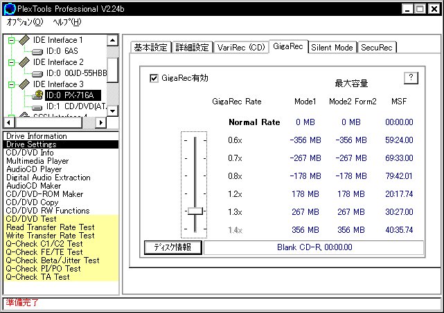444x313 pixels.
Task: Switch to the 詳細設定 tab
Action: [193, 47]
